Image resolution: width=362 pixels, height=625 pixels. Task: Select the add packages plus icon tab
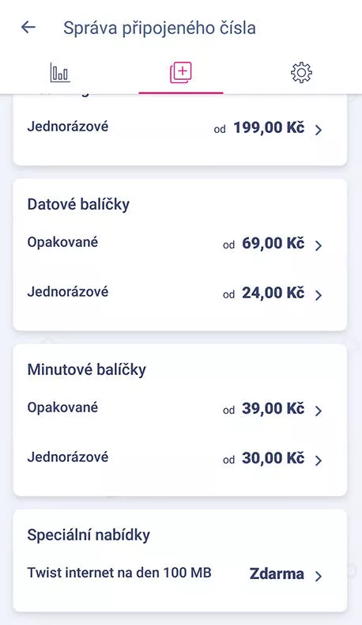pos(181,73)
